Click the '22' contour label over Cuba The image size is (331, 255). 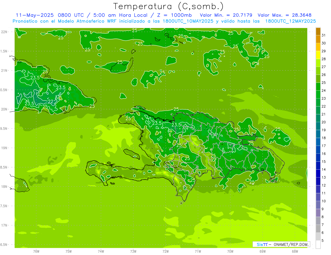(x=50, y=102)
